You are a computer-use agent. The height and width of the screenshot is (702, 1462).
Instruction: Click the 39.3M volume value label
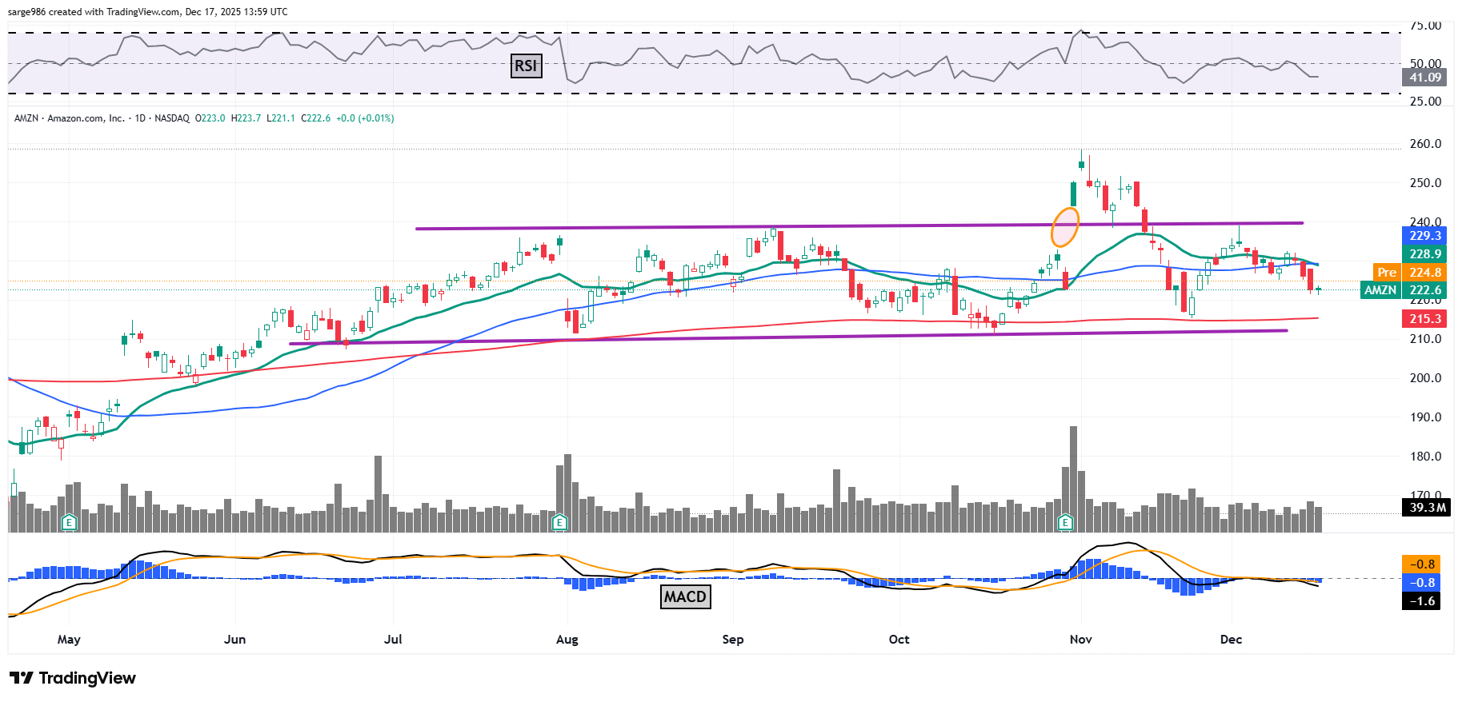coord(1427,508)
